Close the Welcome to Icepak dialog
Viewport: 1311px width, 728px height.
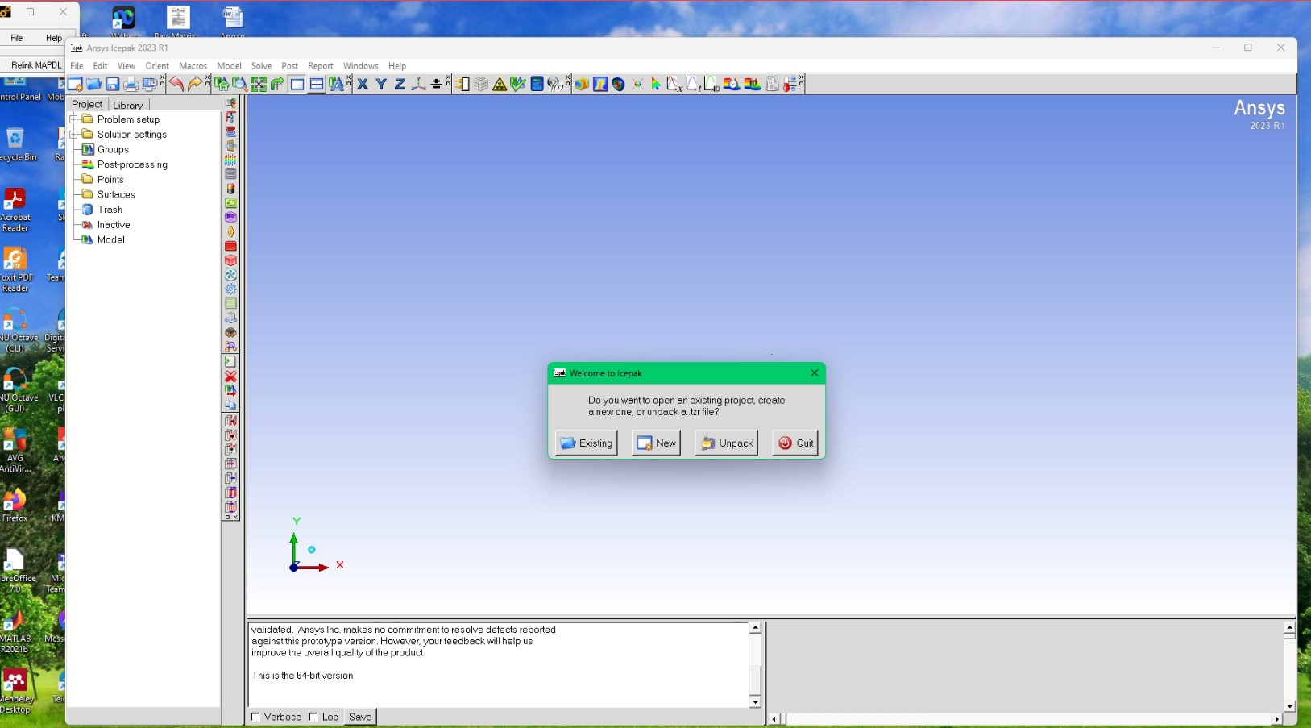(815, 372)
